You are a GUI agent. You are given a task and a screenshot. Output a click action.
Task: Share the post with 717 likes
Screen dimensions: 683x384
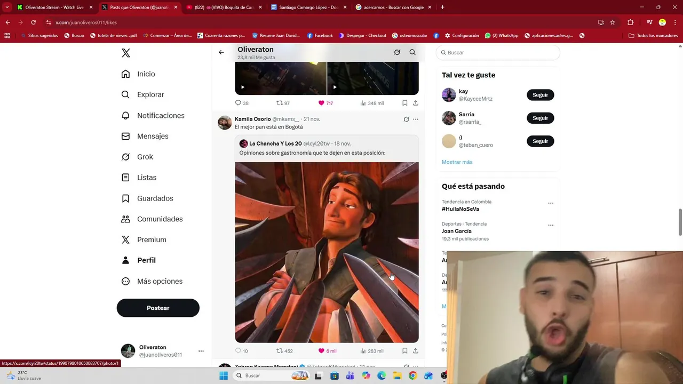416,103
